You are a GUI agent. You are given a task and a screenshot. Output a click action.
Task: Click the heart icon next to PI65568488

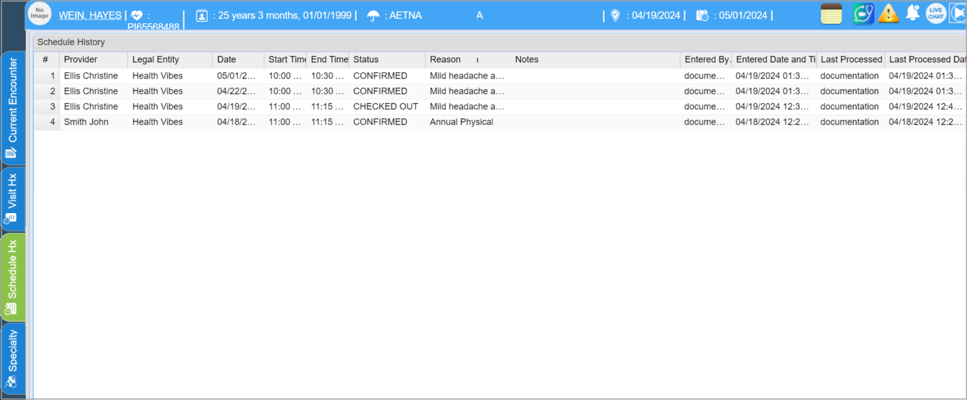pos(137,15)
